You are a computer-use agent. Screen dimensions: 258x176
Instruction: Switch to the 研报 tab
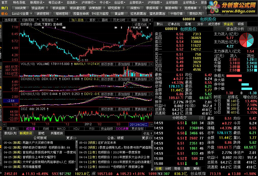pos(241,24)
